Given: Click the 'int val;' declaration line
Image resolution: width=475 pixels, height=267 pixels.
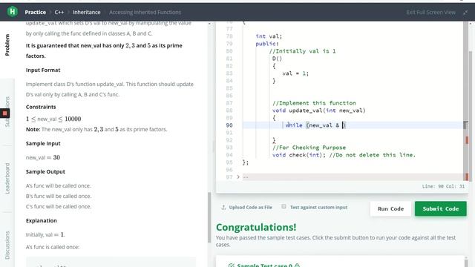Looking at the screenshot, I should [x=269, y=36].
